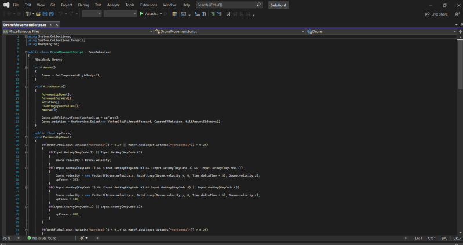Click the Live Share icon
This screenshot has width=463, height=245.
(x=428, y=13)
